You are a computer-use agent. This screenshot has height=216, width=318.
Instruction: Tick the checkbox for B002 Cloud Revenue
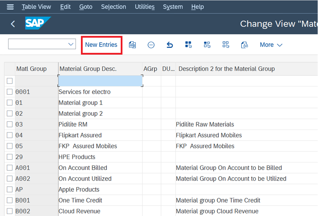tap(10, 211)
